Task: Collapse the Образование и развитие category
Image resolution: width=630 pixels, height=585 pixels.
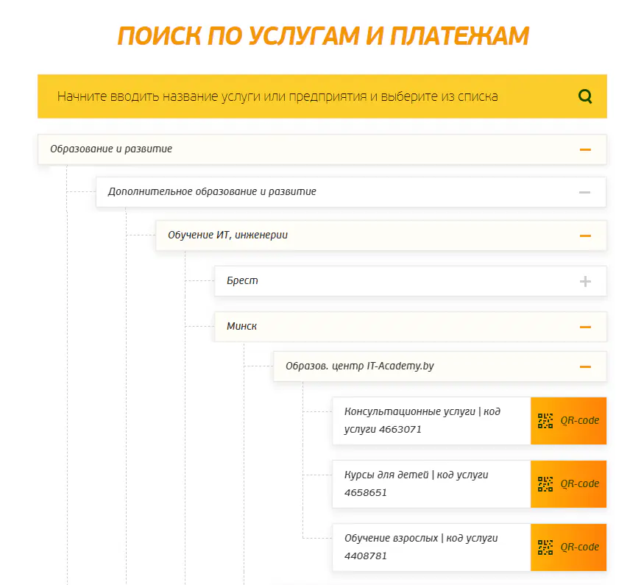Action: click(x=585, y=149)
